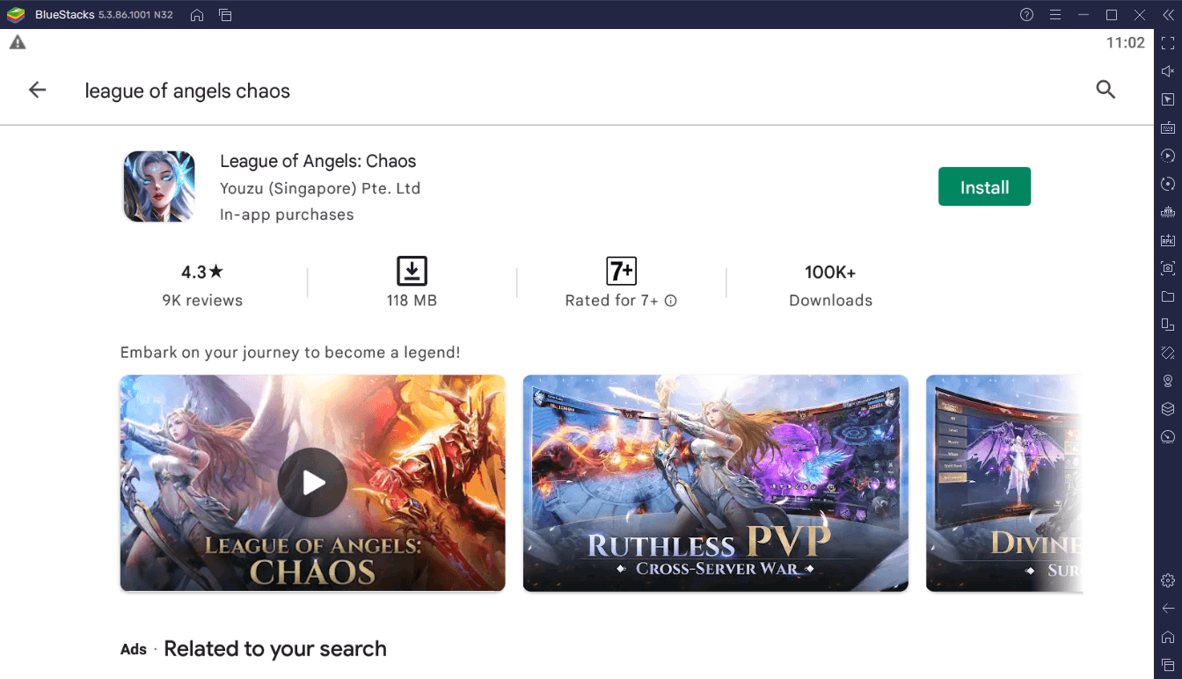The height and width of the screenshot is (679, 1182).
Task: Collapse the BlueStacks sidebar with the double chevron
Action: click(1168, 15)
